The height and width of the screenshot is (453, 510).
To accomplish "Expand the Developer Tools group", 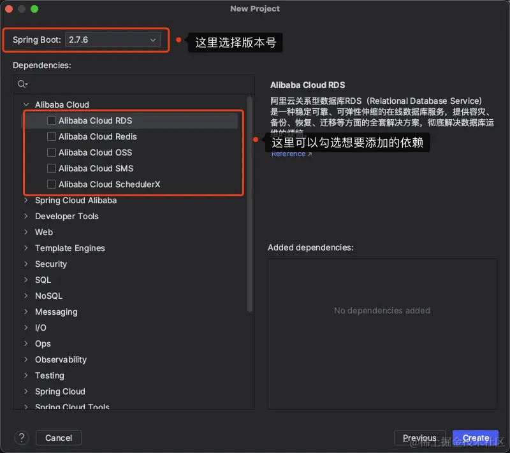I will tap(26, 216).
